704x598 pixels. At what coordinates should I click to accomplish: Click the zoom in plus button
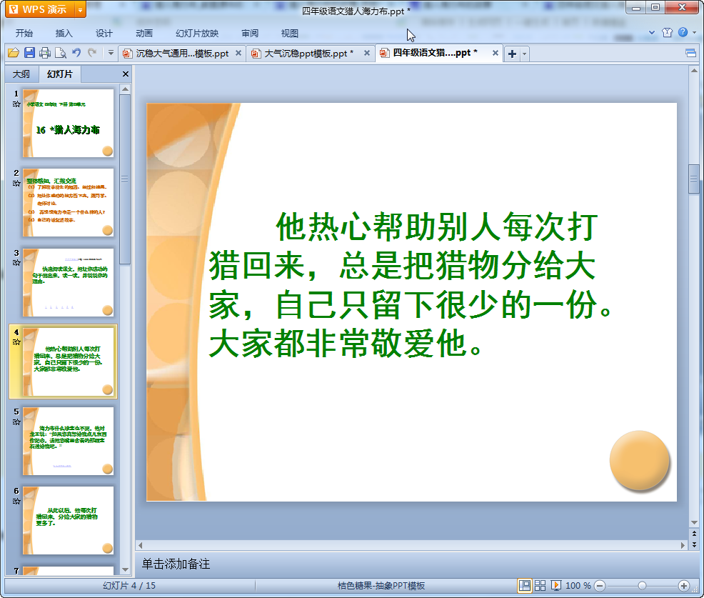683,586
